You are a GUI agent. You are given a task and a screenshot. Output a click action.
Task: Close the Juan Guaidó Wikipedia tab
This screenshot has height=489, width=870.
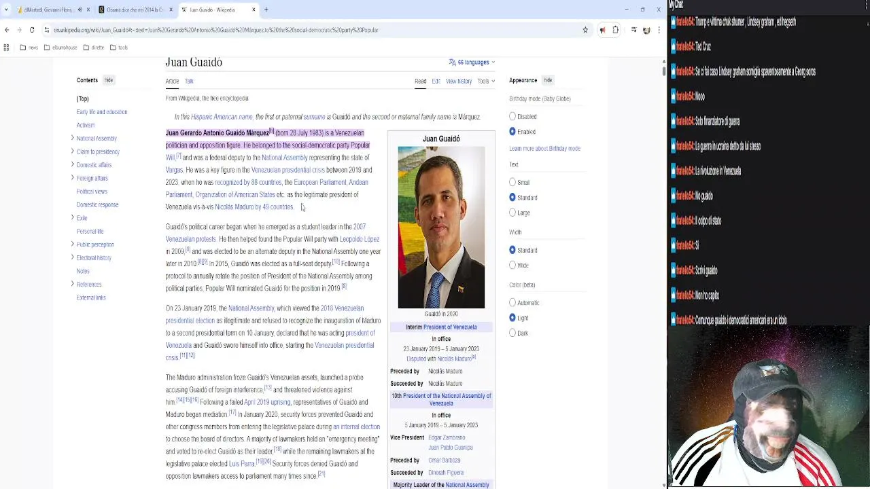point(254,10)
